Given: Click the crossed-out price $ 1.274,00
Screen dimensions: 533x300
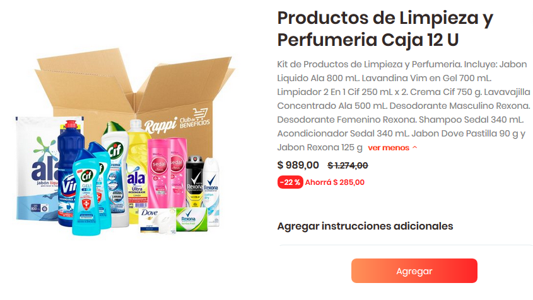Looking at the screenshot, I should point(348,165).
